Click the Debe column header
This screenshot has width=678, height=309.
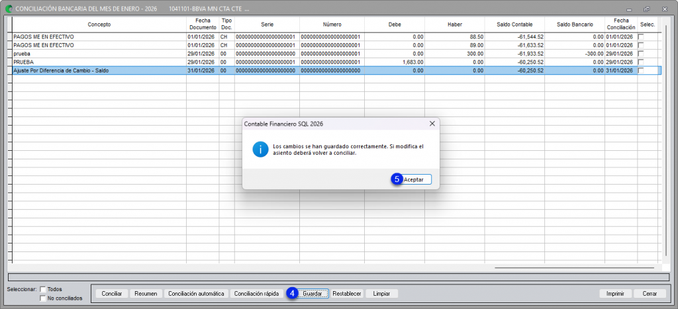395,24
